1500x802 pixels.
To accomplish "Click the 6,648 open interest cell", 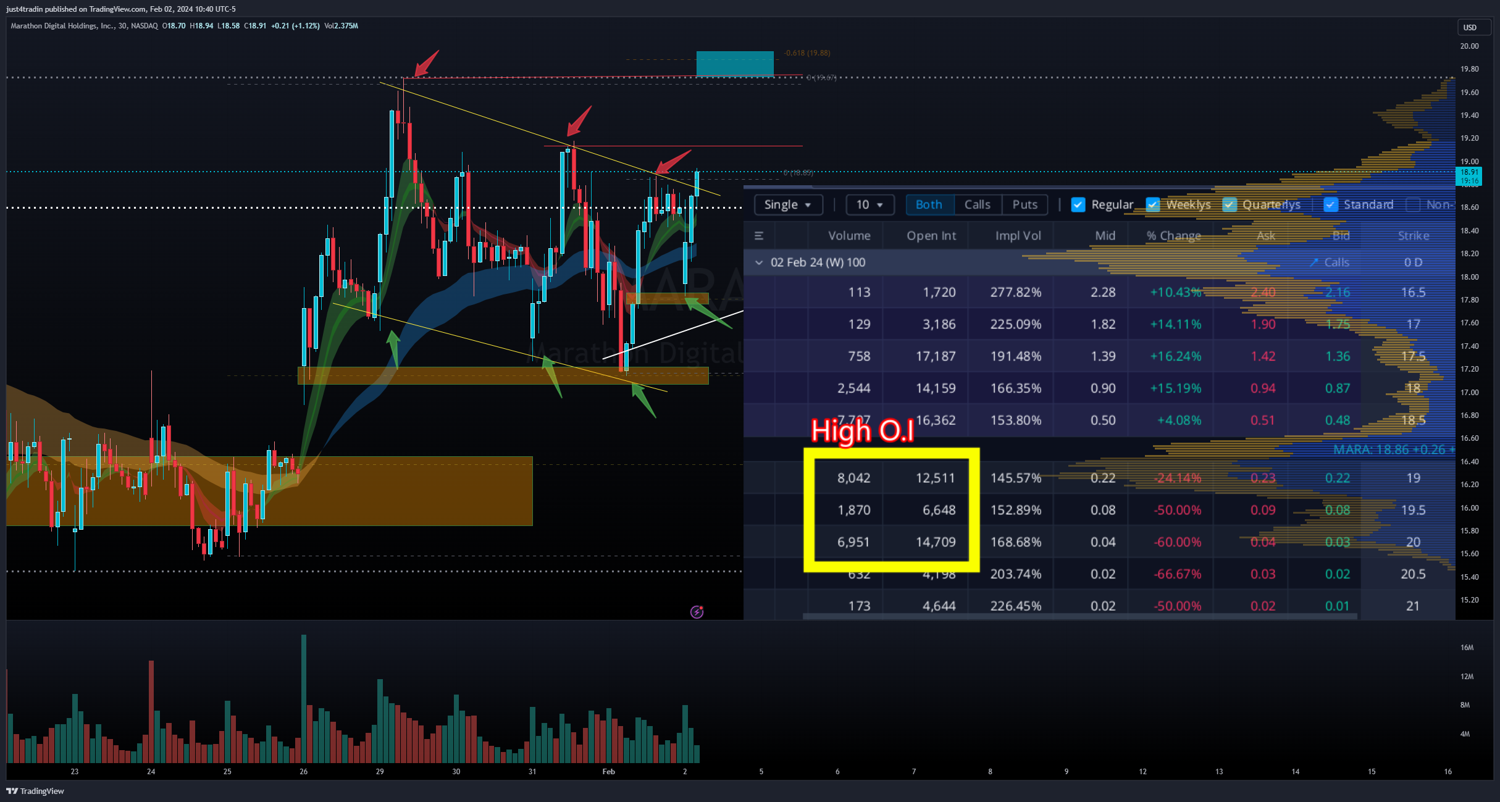I will click(x=939, y=510).
